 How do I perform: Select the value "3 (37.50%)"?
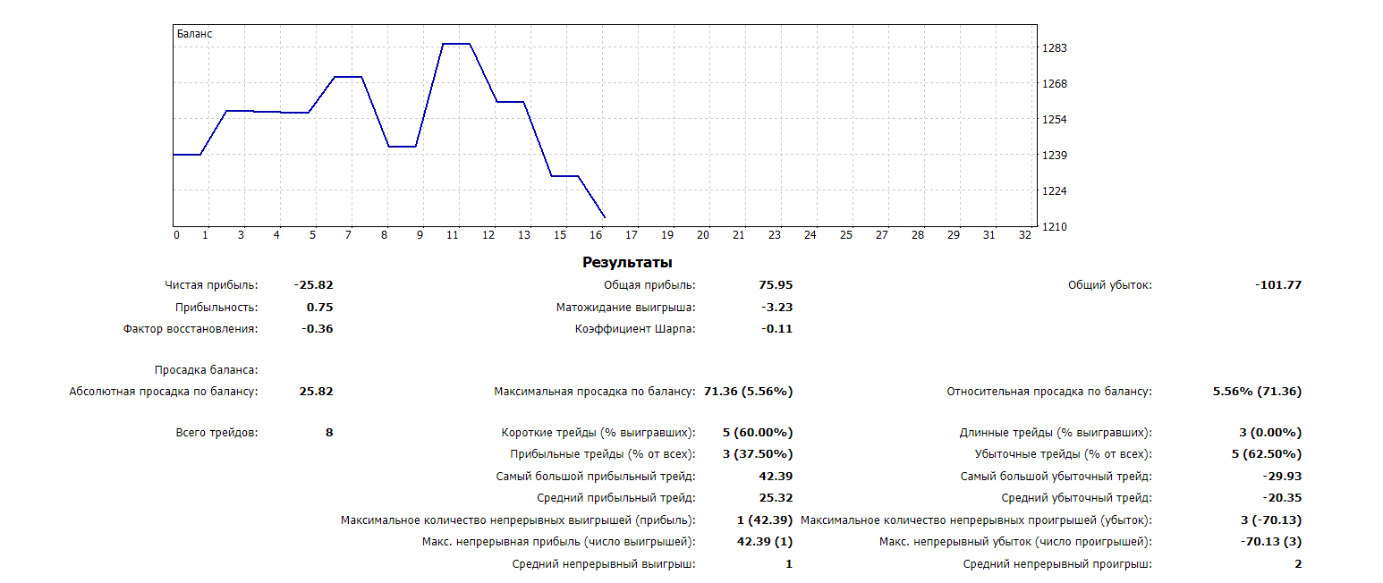pos(758,453)
